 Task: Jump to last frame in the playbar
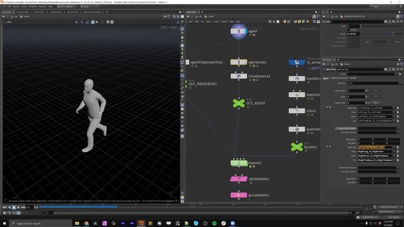tap(23, 207)
